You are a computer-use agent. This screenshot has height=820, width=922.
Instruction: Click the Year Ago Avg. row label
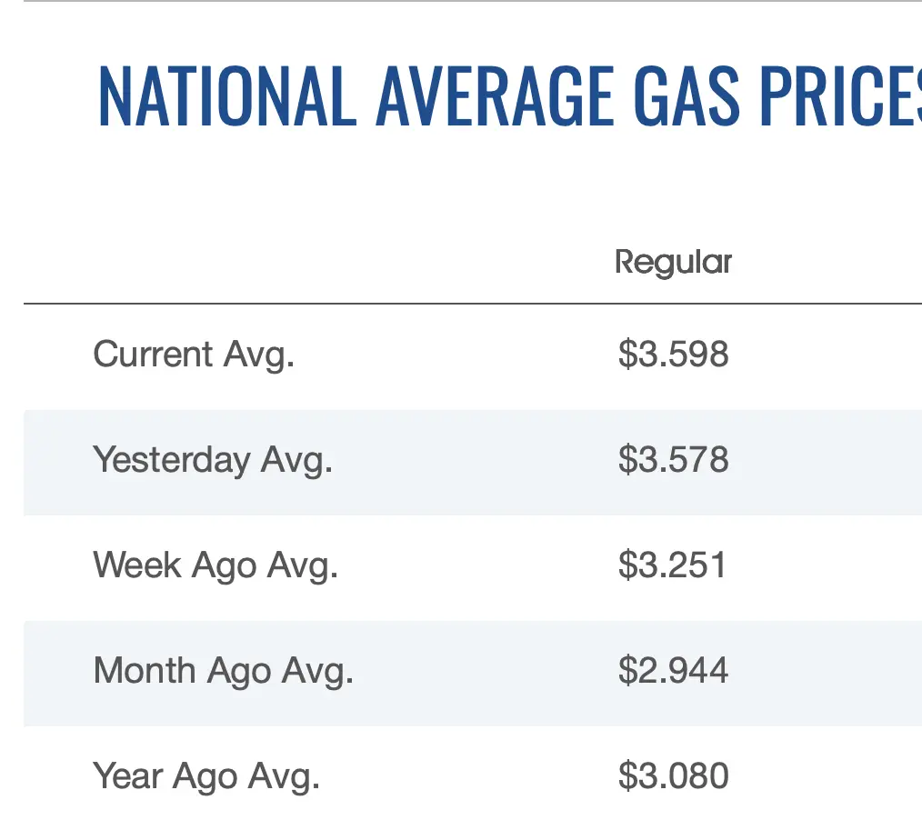pos(206,776)
